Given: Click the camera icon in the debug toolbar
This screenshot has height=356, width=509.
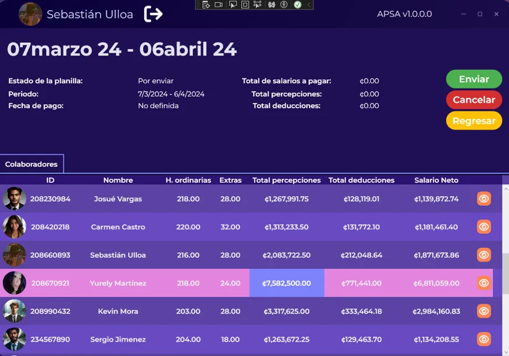Looking at the screenshot, I should click(x=219, y=5).
